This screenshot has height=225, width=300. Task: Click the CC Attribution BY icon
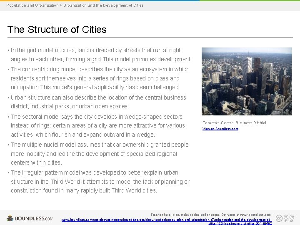pos(286,218)
